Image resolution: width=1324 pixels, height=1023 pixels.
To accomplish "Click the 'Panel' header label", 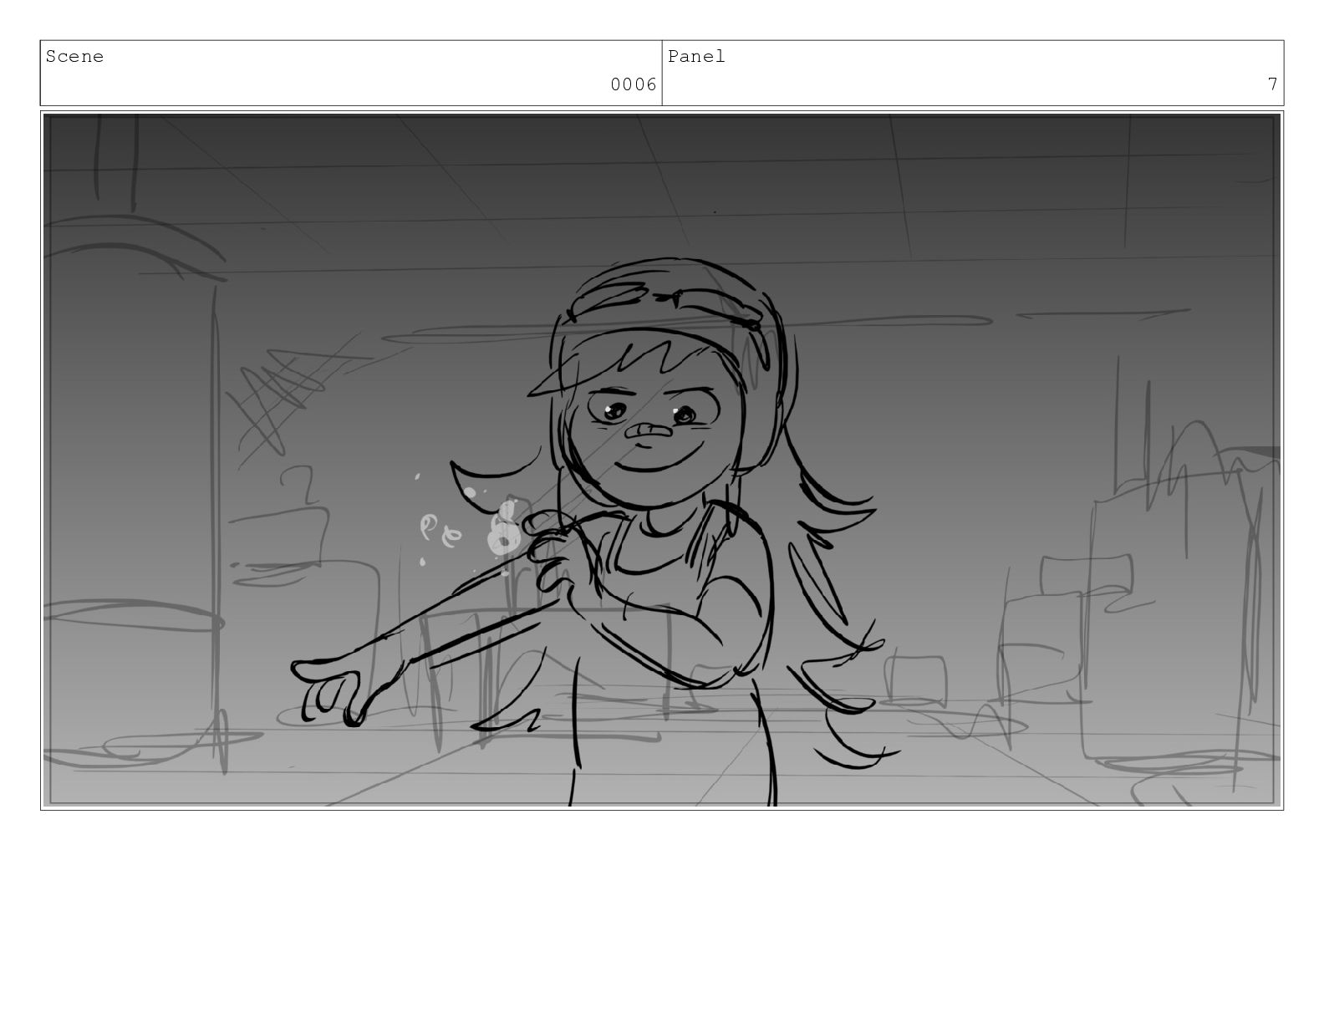I will click(x=696, y=57).
